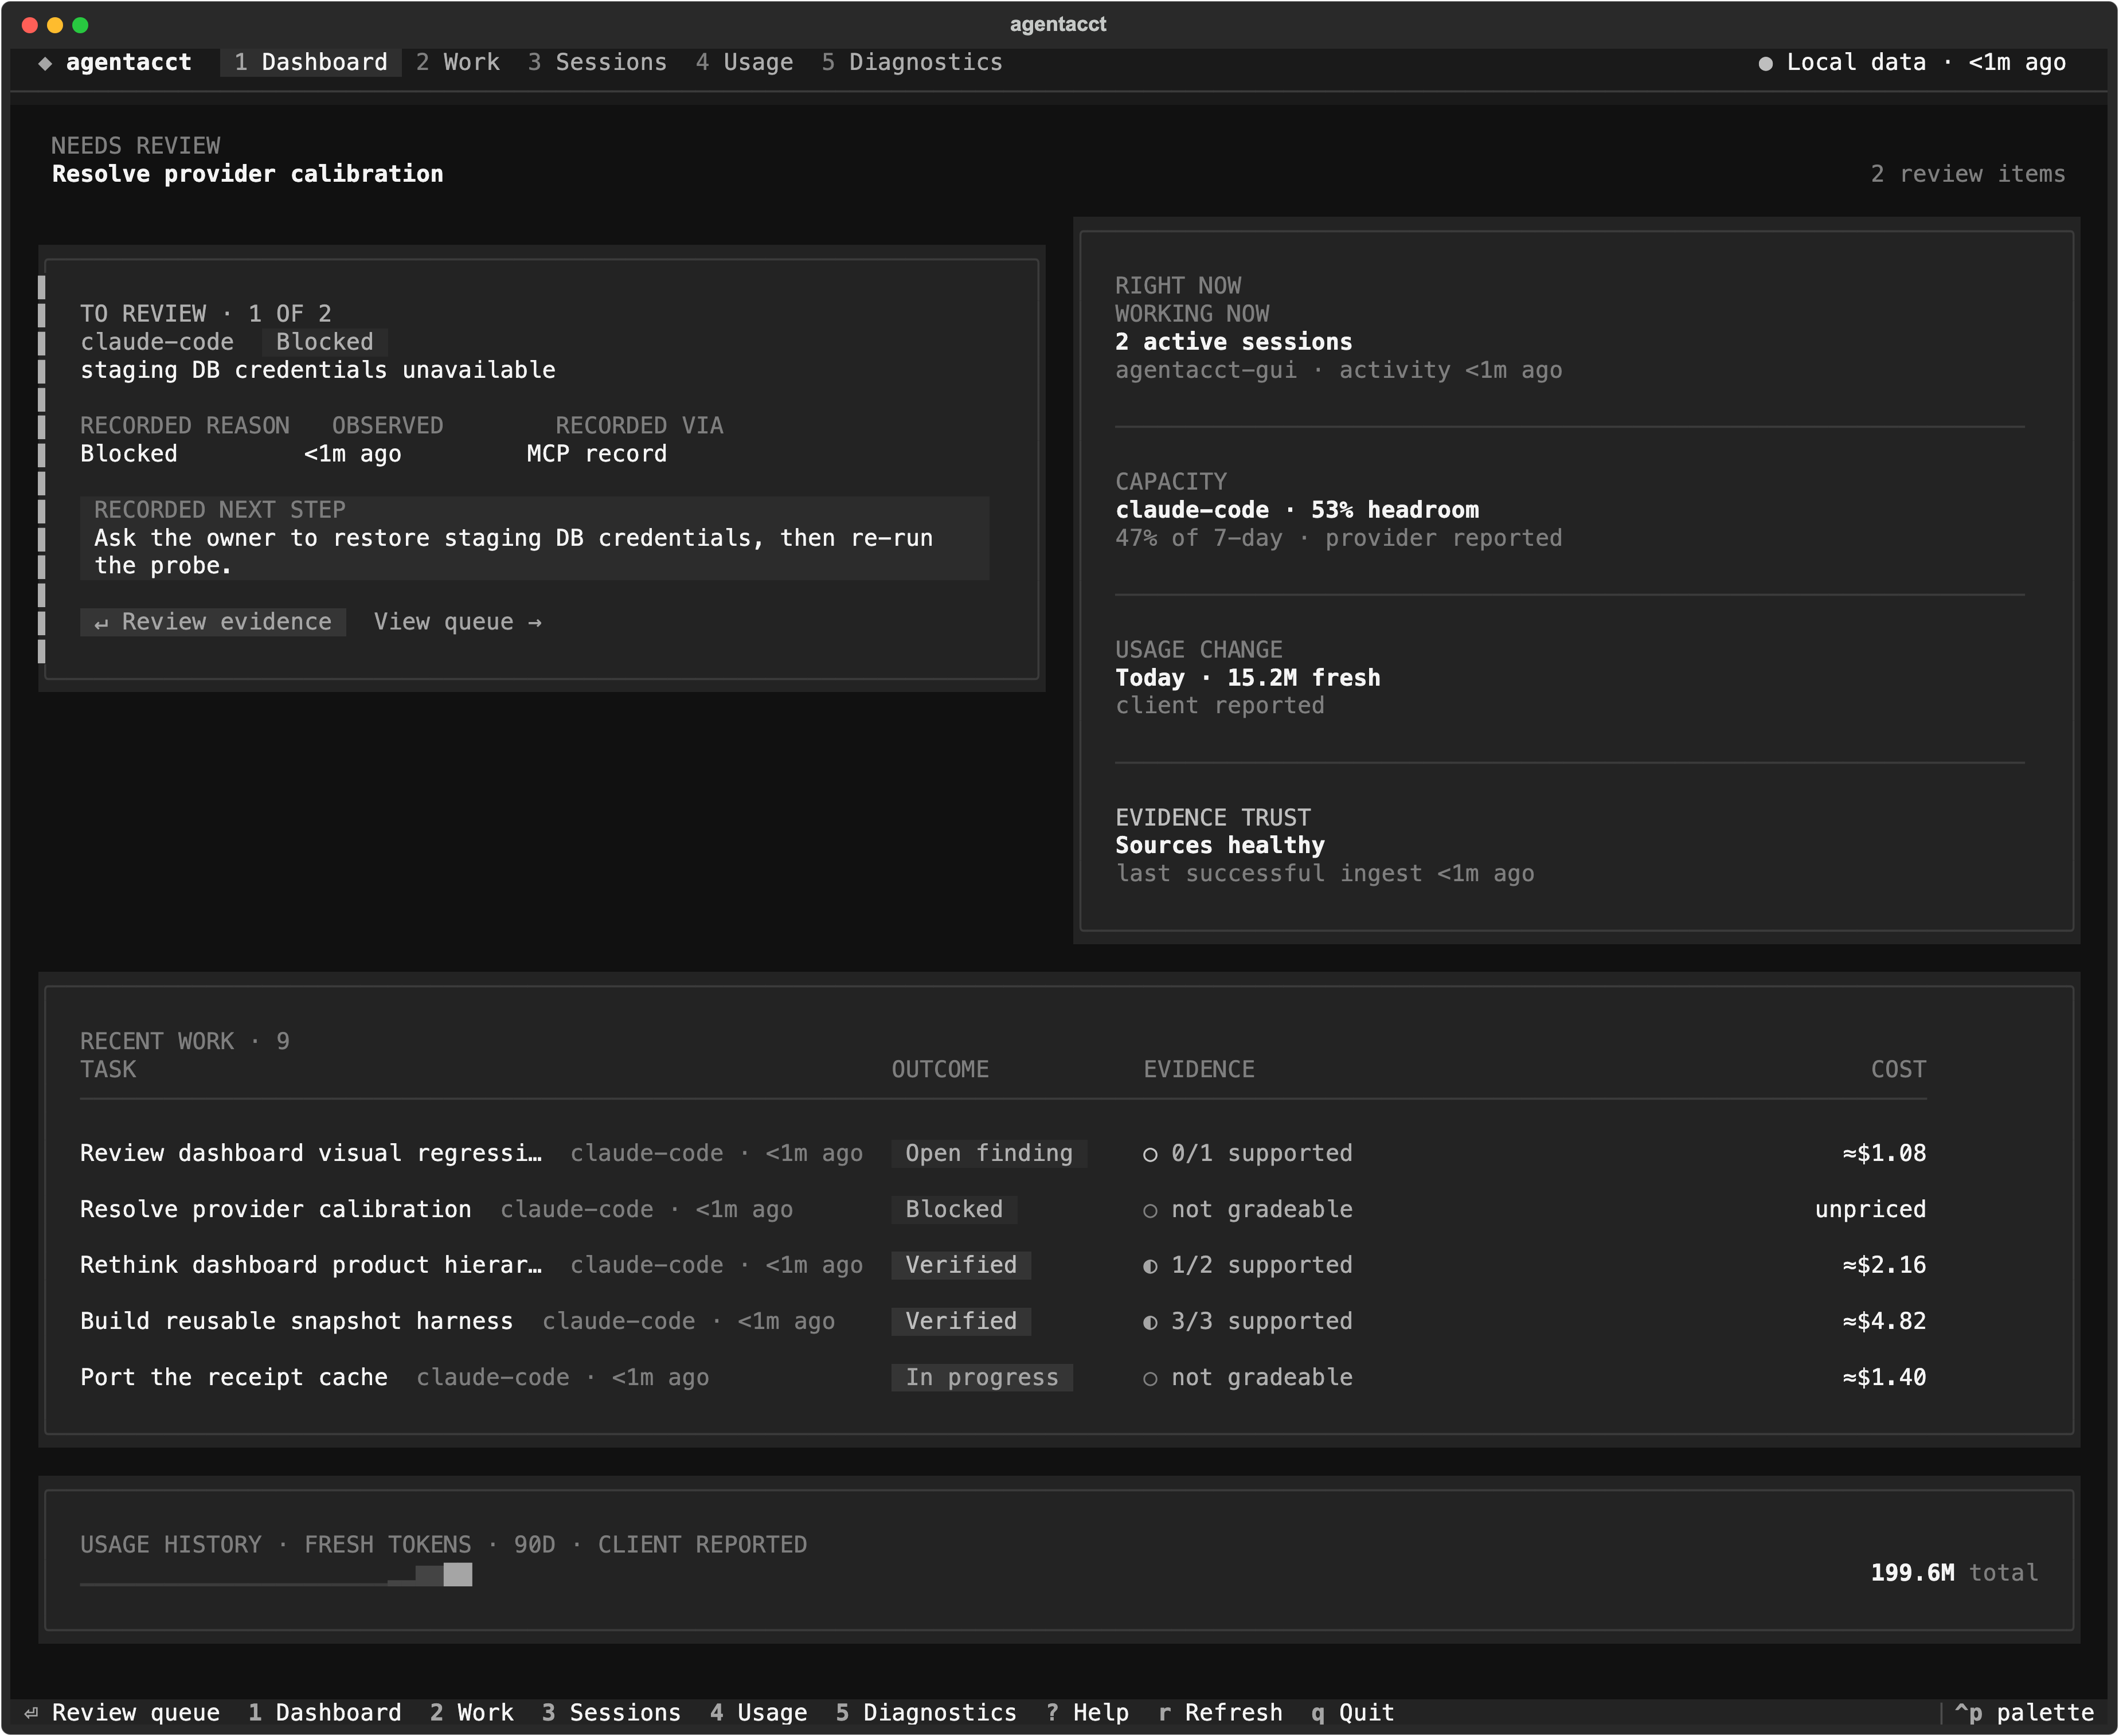
Task: Select Work in the bottom shortcut bar
Action: click(472, 1713)
